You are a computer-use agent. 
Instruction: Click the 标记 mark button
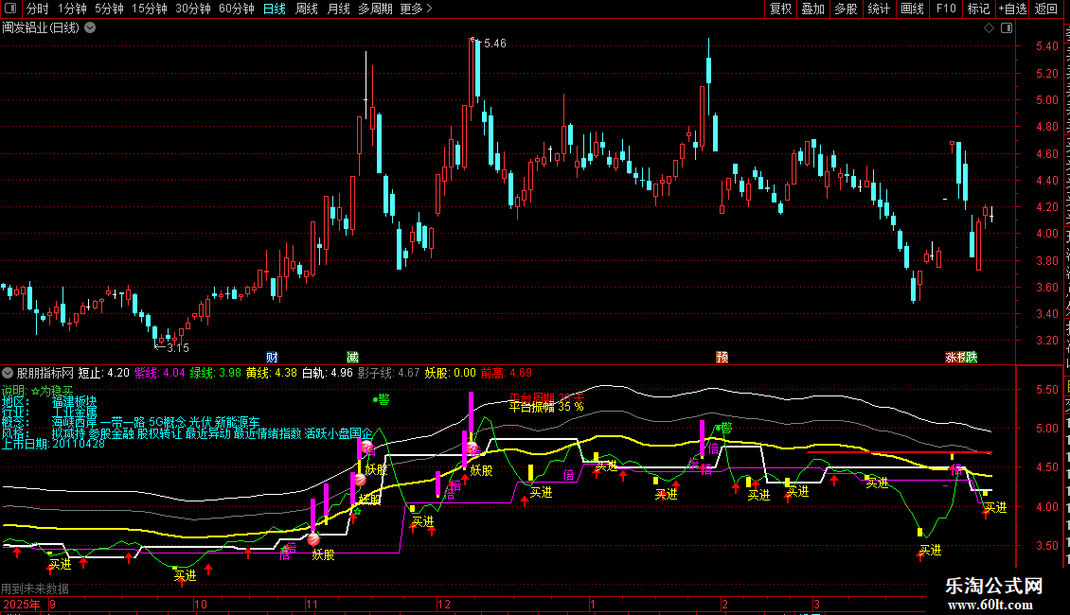[978, 9]
